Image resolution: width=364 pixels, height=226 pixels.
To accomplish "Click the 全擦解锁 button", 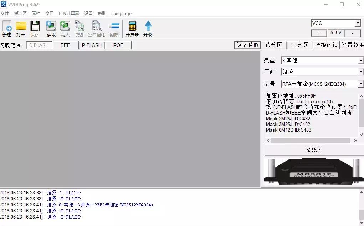I will tap(327, 45).
